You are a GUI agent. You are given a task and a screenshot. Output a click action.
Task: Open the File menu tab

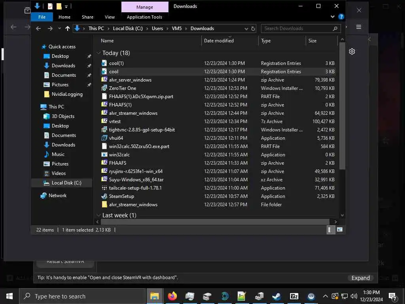(x=42, y=17)
